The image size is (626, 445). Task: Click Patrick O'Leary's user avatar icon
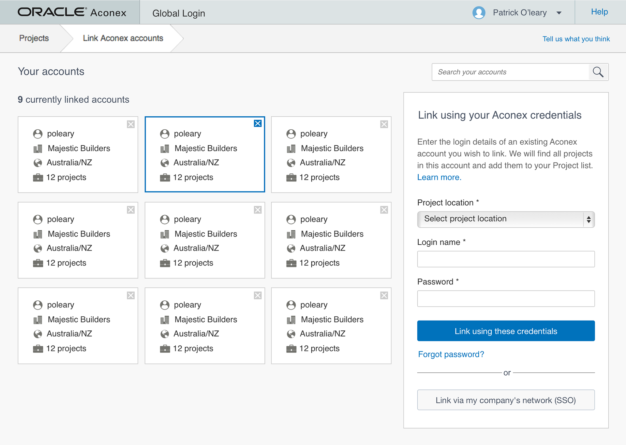click(x=479, y=13)
